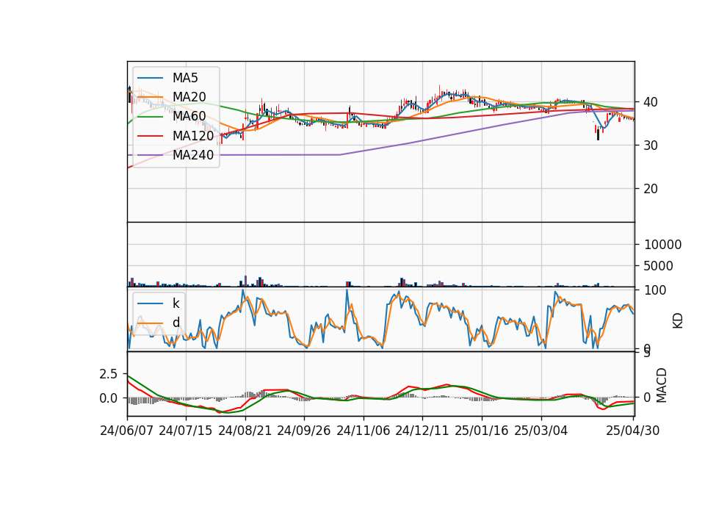This screenshot has height=507, width=705.
Task: Click the 25/03/04 date axis label
Action: point(541,431)
